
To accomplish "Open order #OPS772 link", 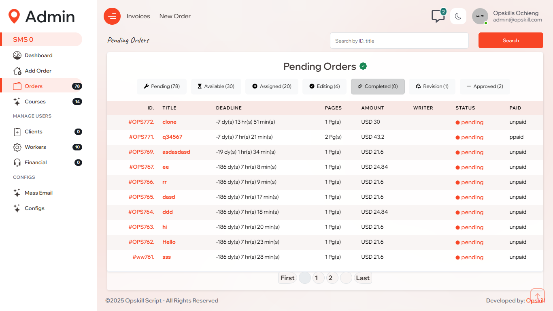I will pyautogui.click(x=141, y=122).
